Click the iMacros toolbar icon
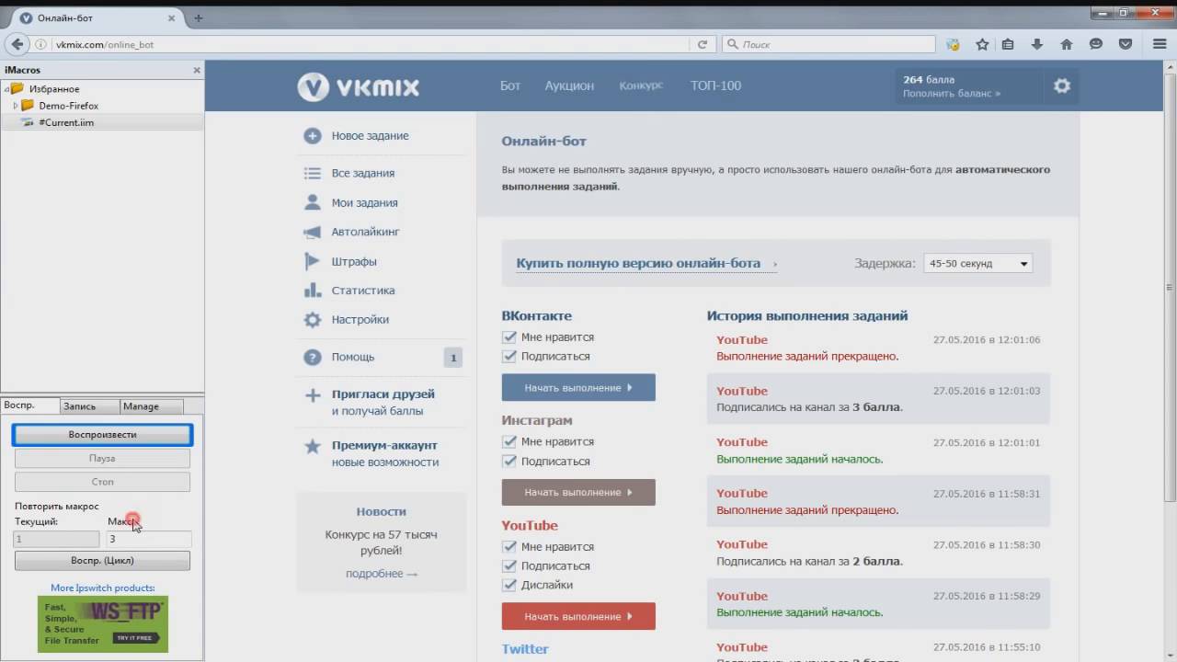This screenshot has height=662, width=1177. pos(954,44)
